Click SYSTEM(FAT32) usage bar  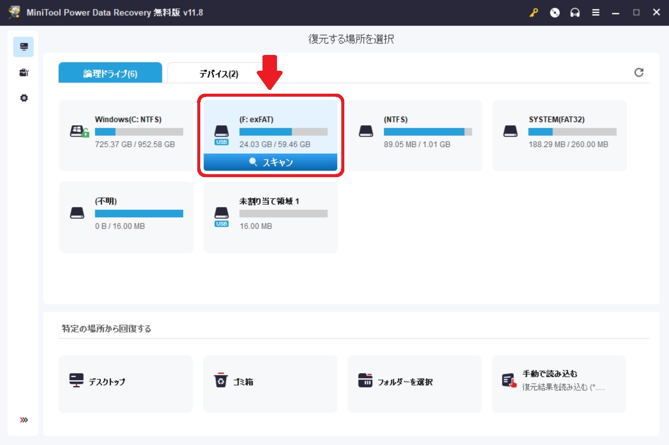(572, 132)
